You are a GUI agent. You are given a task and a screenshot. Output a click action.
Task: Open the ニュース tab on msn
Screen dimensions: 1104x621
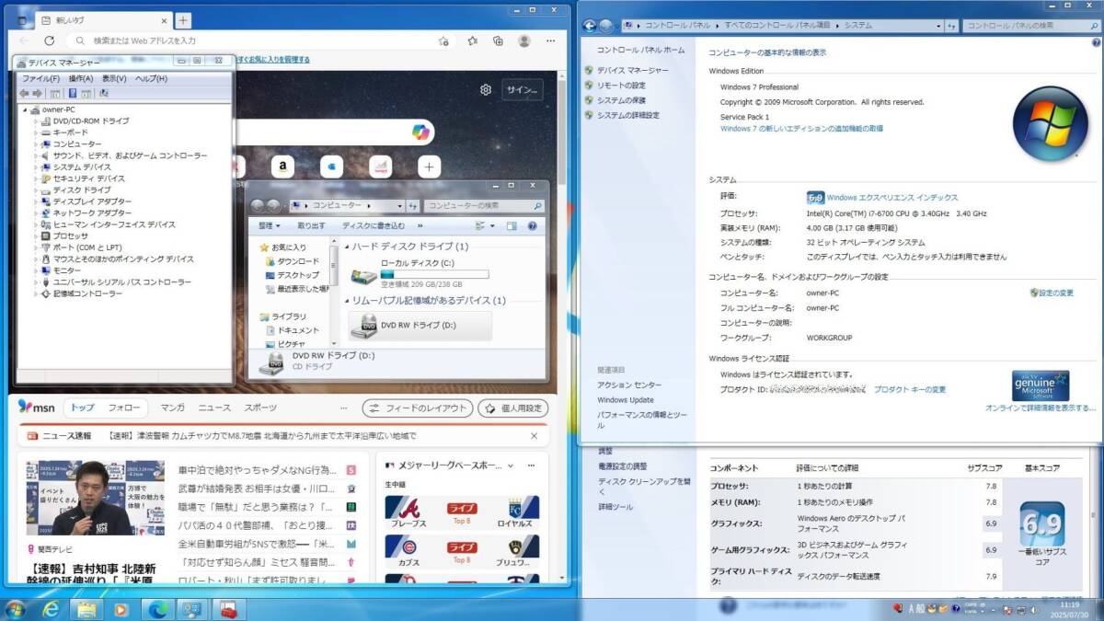(214, 408)
